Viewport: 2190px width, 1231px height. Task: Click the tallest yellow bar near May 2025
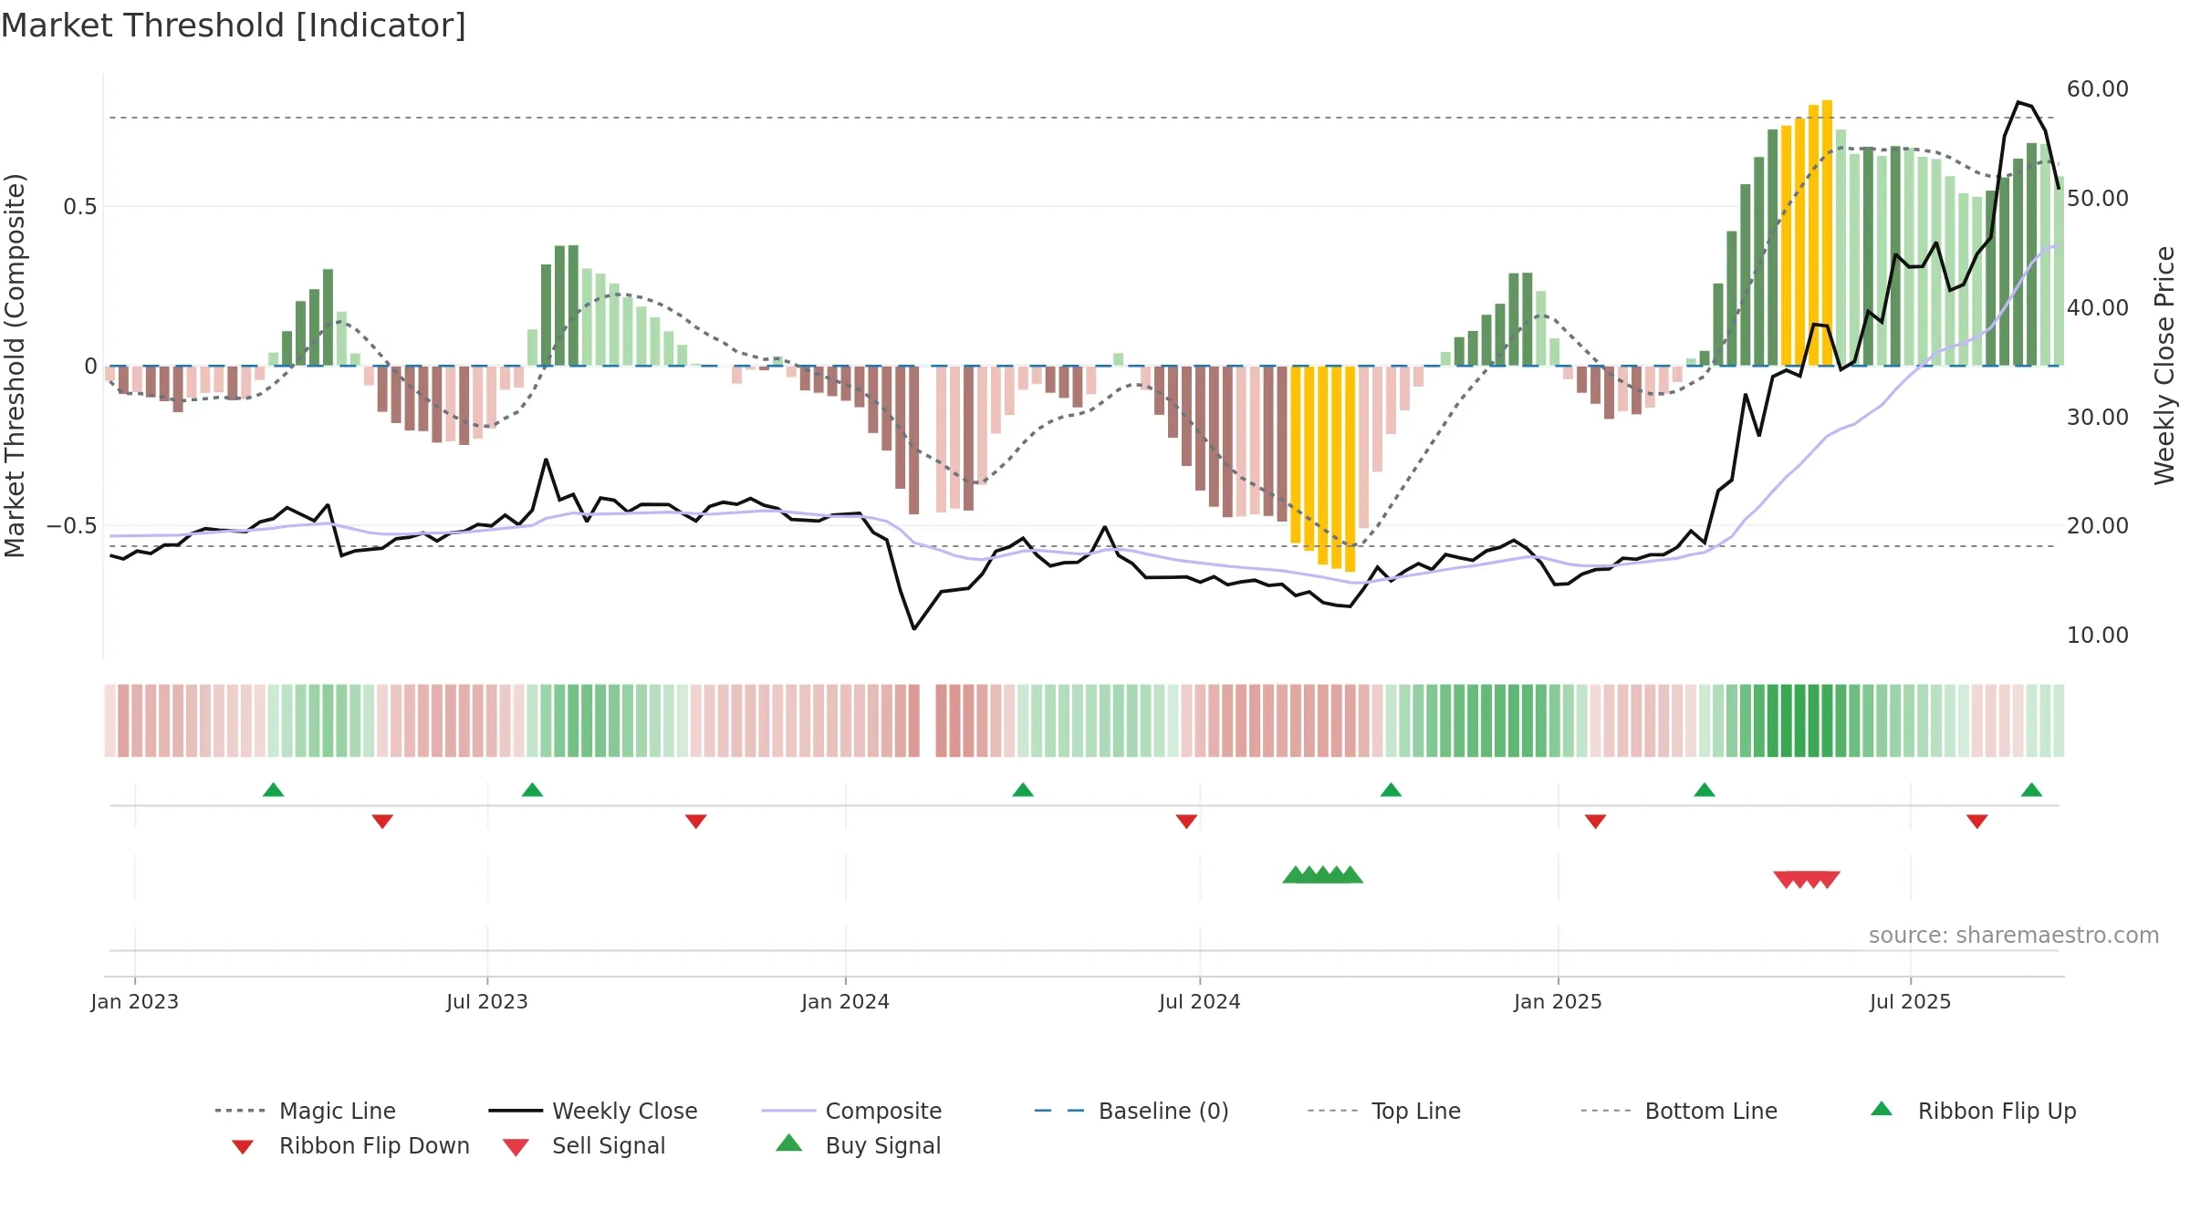[1827, 233]
